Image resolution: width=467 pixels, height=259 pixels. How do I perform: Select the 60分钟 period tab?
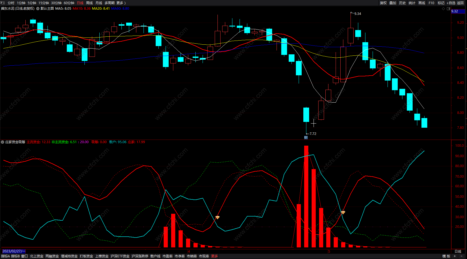point(69,3)
